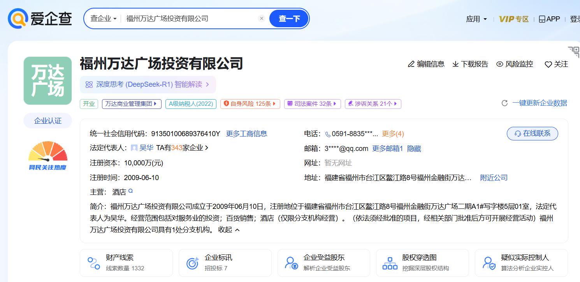580x282 pixels.
Task: Select registered capital 10,000万(元)
Action: click(144, 163)
